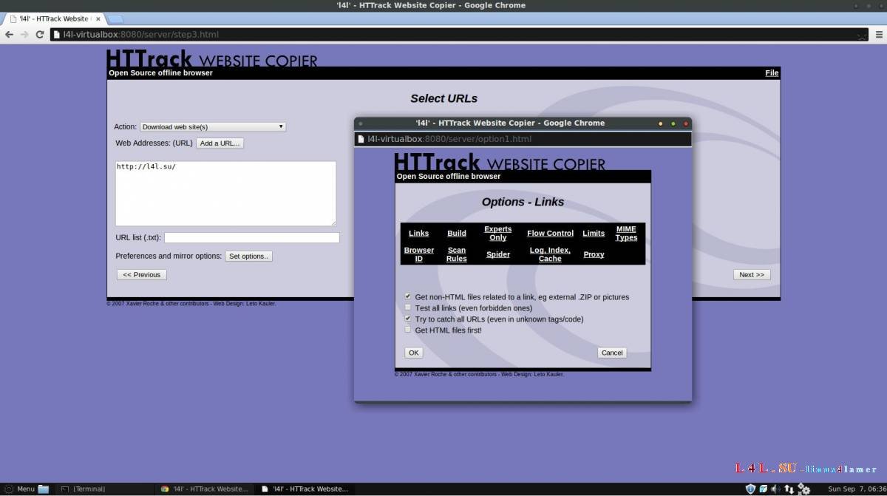Open a new tab in main Chrome window

[x=116, y=19]
